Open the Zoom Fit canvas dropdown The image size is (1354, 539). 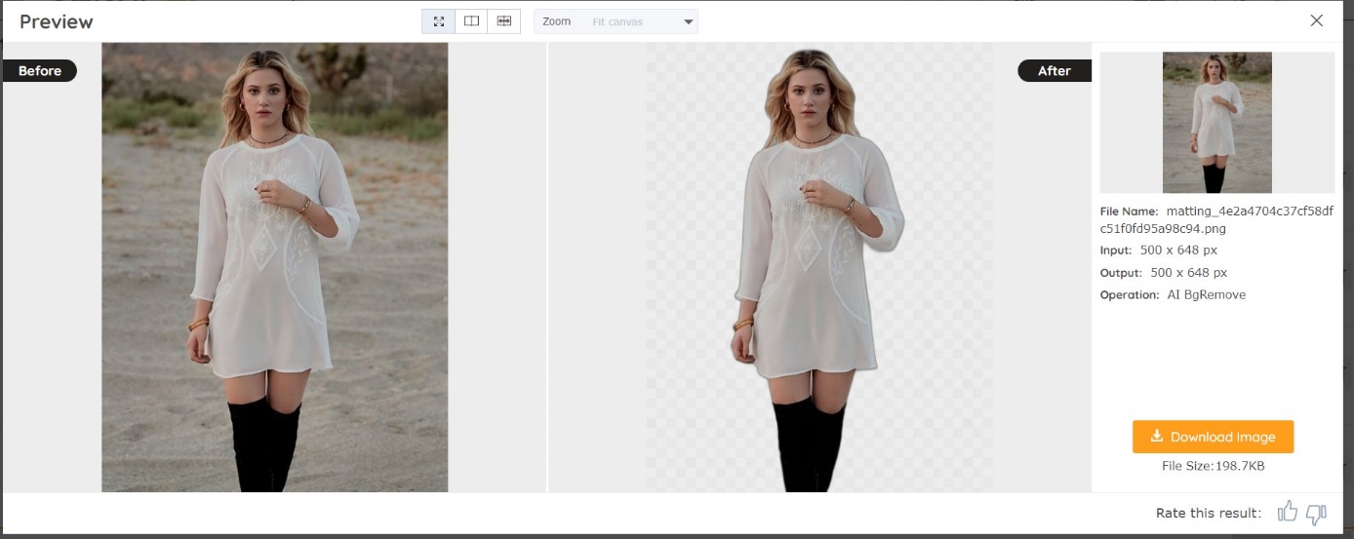click(x=617, y=21)
